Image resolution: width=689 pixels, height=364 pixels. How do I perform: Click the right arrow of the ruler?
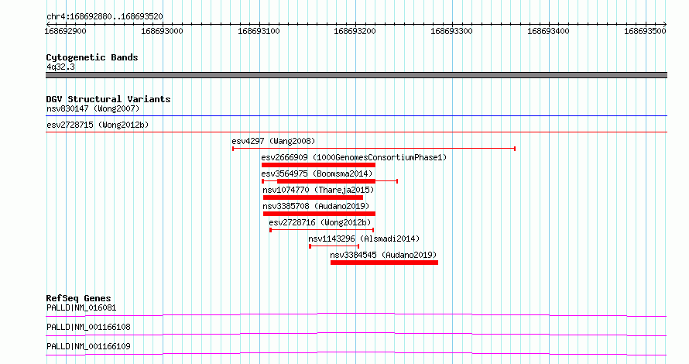point(665,24)
